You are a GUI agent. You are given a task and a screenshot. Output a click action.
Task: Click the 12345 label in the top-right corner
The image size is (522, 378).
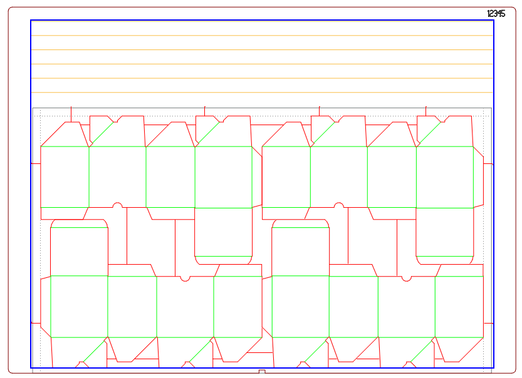[x=496, y=14]
